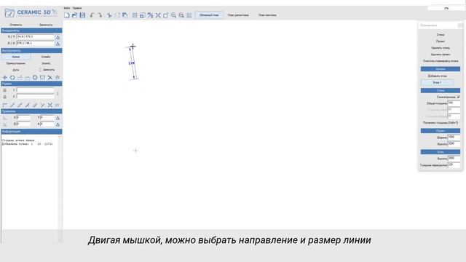Click the Отменить button
The image size is (466, 262).
click(x=16, y=25)
